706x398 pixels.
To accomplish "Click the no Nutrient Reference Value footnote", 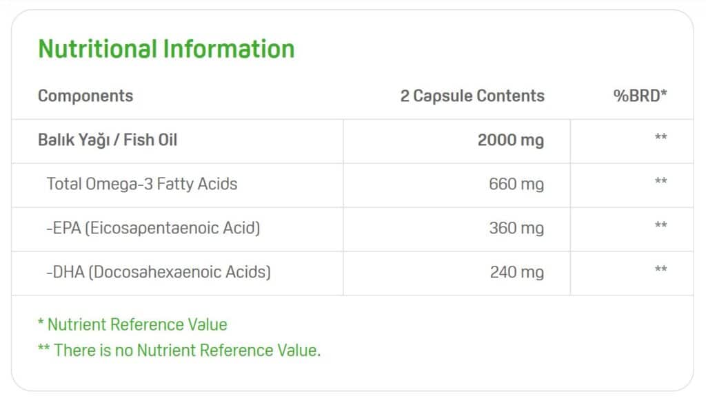I will [179, 350].
